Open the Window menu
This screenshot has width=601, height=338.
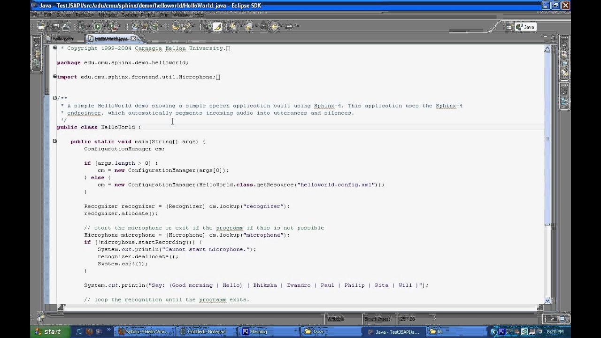point(181,15)
